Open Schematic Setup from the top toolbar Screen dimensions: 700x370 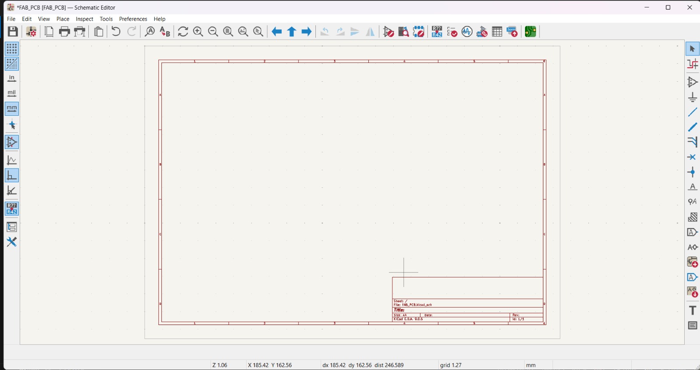coord(31,31)
